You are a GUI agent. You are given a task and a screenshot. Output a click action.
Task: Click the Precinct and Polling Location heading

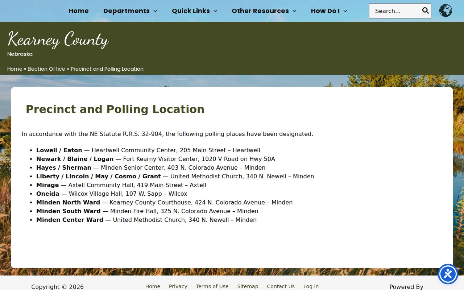click(115, 109)
